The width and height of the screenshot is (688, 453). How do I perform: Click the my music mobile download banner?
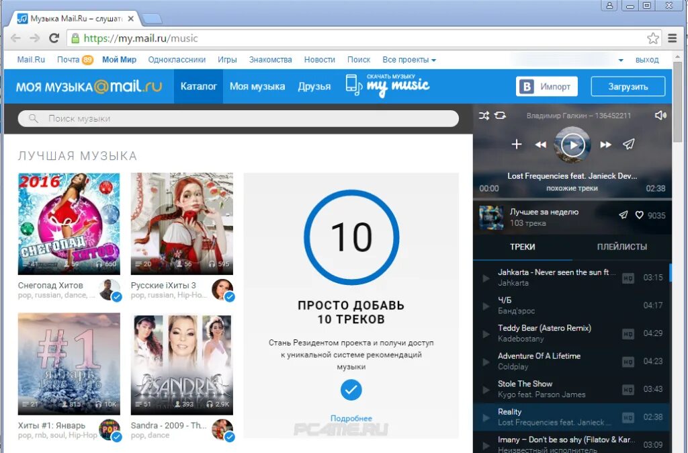tap(388, 85)
